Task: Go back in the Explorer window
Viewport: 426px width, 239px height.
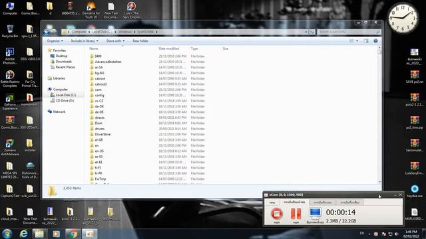Action: point(47,32)
